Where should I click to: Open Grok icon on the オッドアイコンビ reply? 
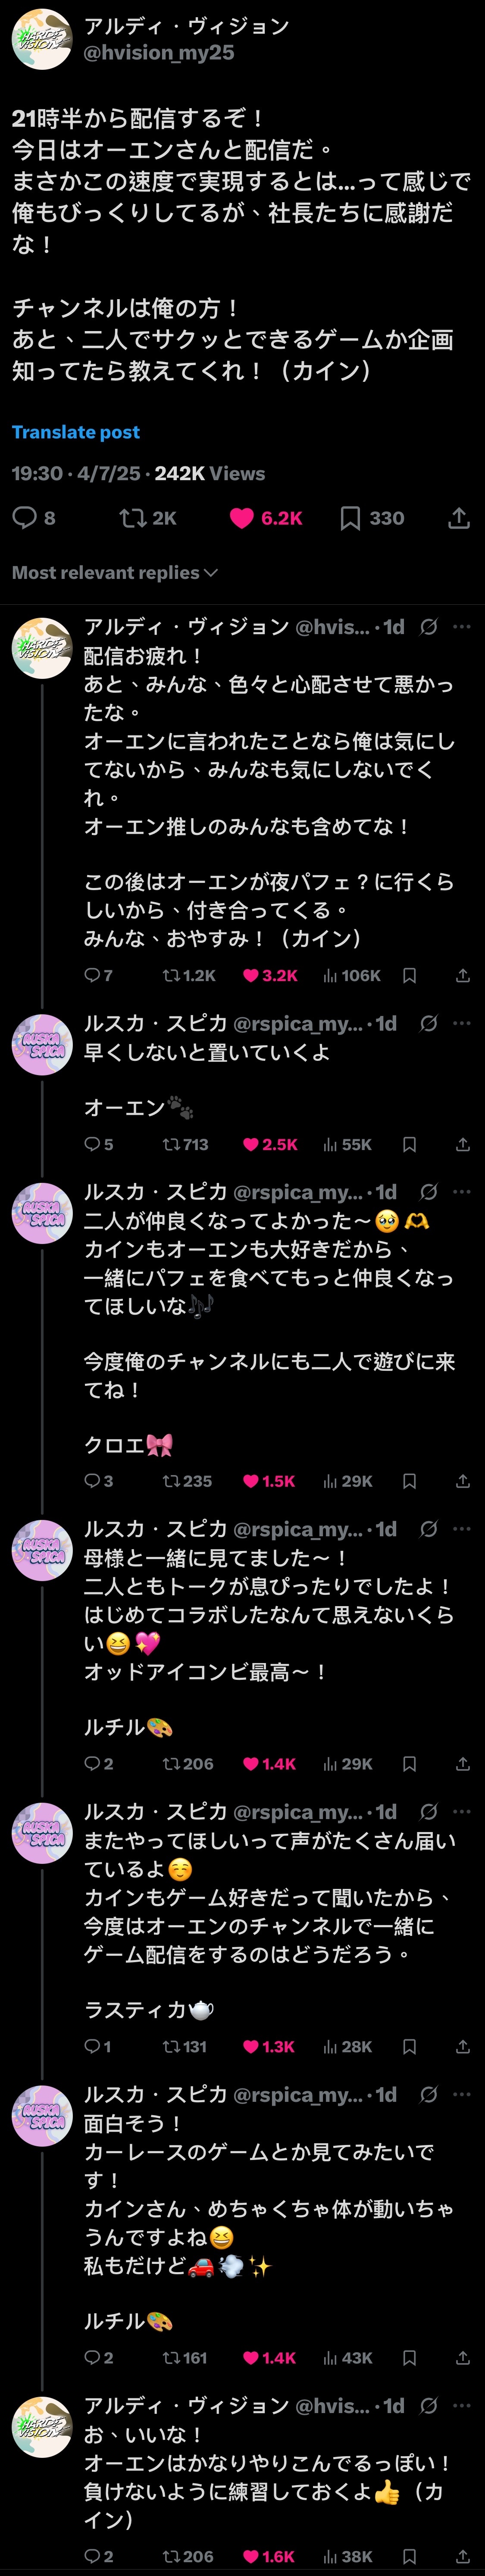point(428,1529)
